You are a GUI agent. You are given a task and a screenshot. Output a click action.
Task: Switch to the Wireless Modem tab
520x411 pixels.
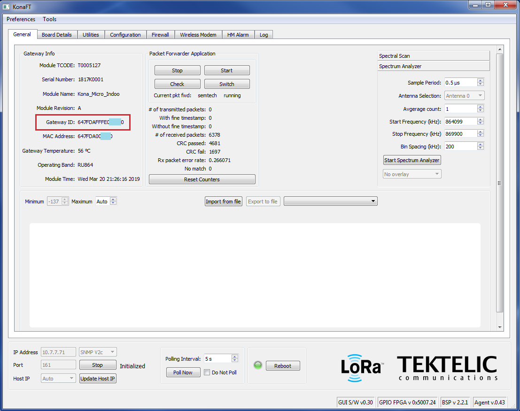(x=198, y=35)
